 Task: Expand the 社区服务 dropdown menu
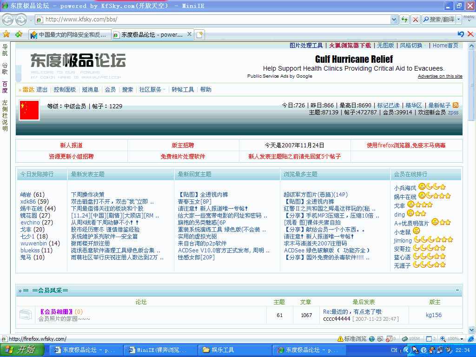pyautogui.click(x=152, y=90)
